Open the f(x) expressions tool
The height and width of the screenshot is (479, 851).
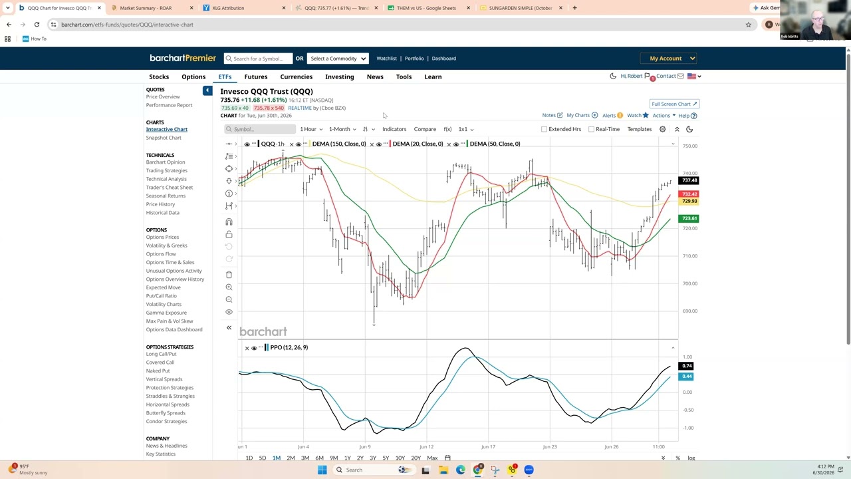click(x=447, y=129)
